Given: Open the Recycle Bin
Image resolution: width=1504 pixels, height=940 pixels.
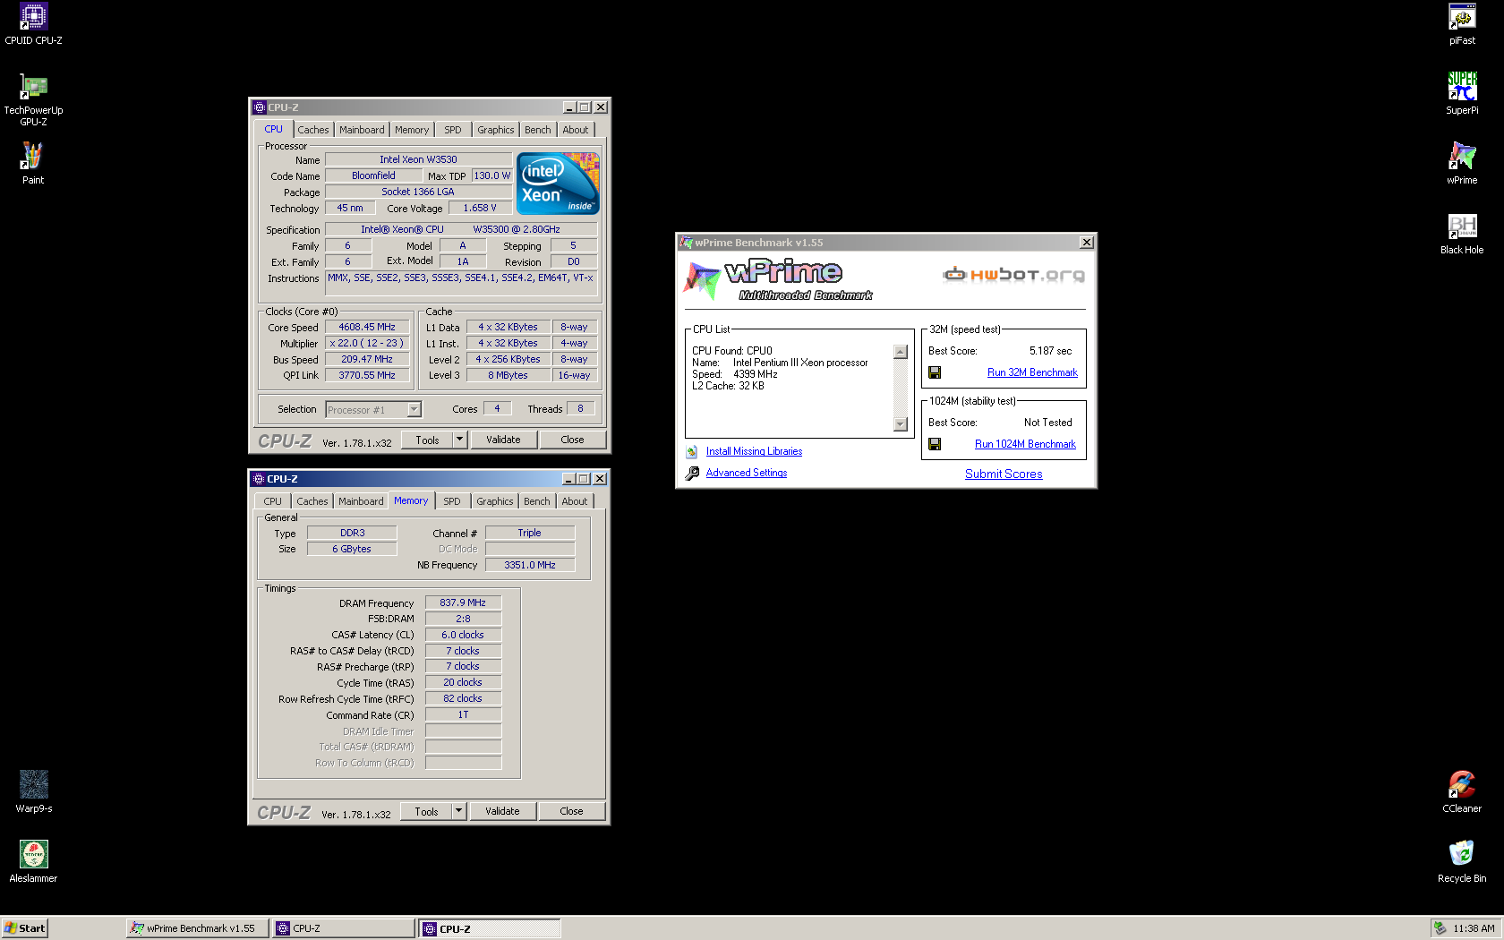Looking at the screenshot, I should (1462, 861).
